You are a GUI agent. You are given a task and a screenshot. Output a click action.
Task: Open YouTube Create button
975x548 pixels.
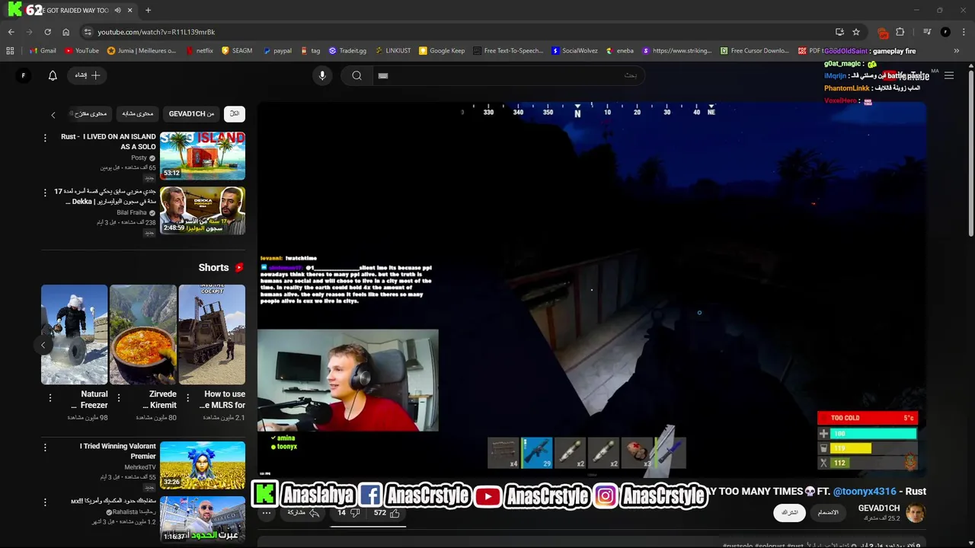(x=88, y=75)
